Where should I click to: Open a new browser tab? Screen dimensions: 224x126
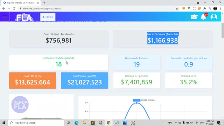(x=44, y=3)
